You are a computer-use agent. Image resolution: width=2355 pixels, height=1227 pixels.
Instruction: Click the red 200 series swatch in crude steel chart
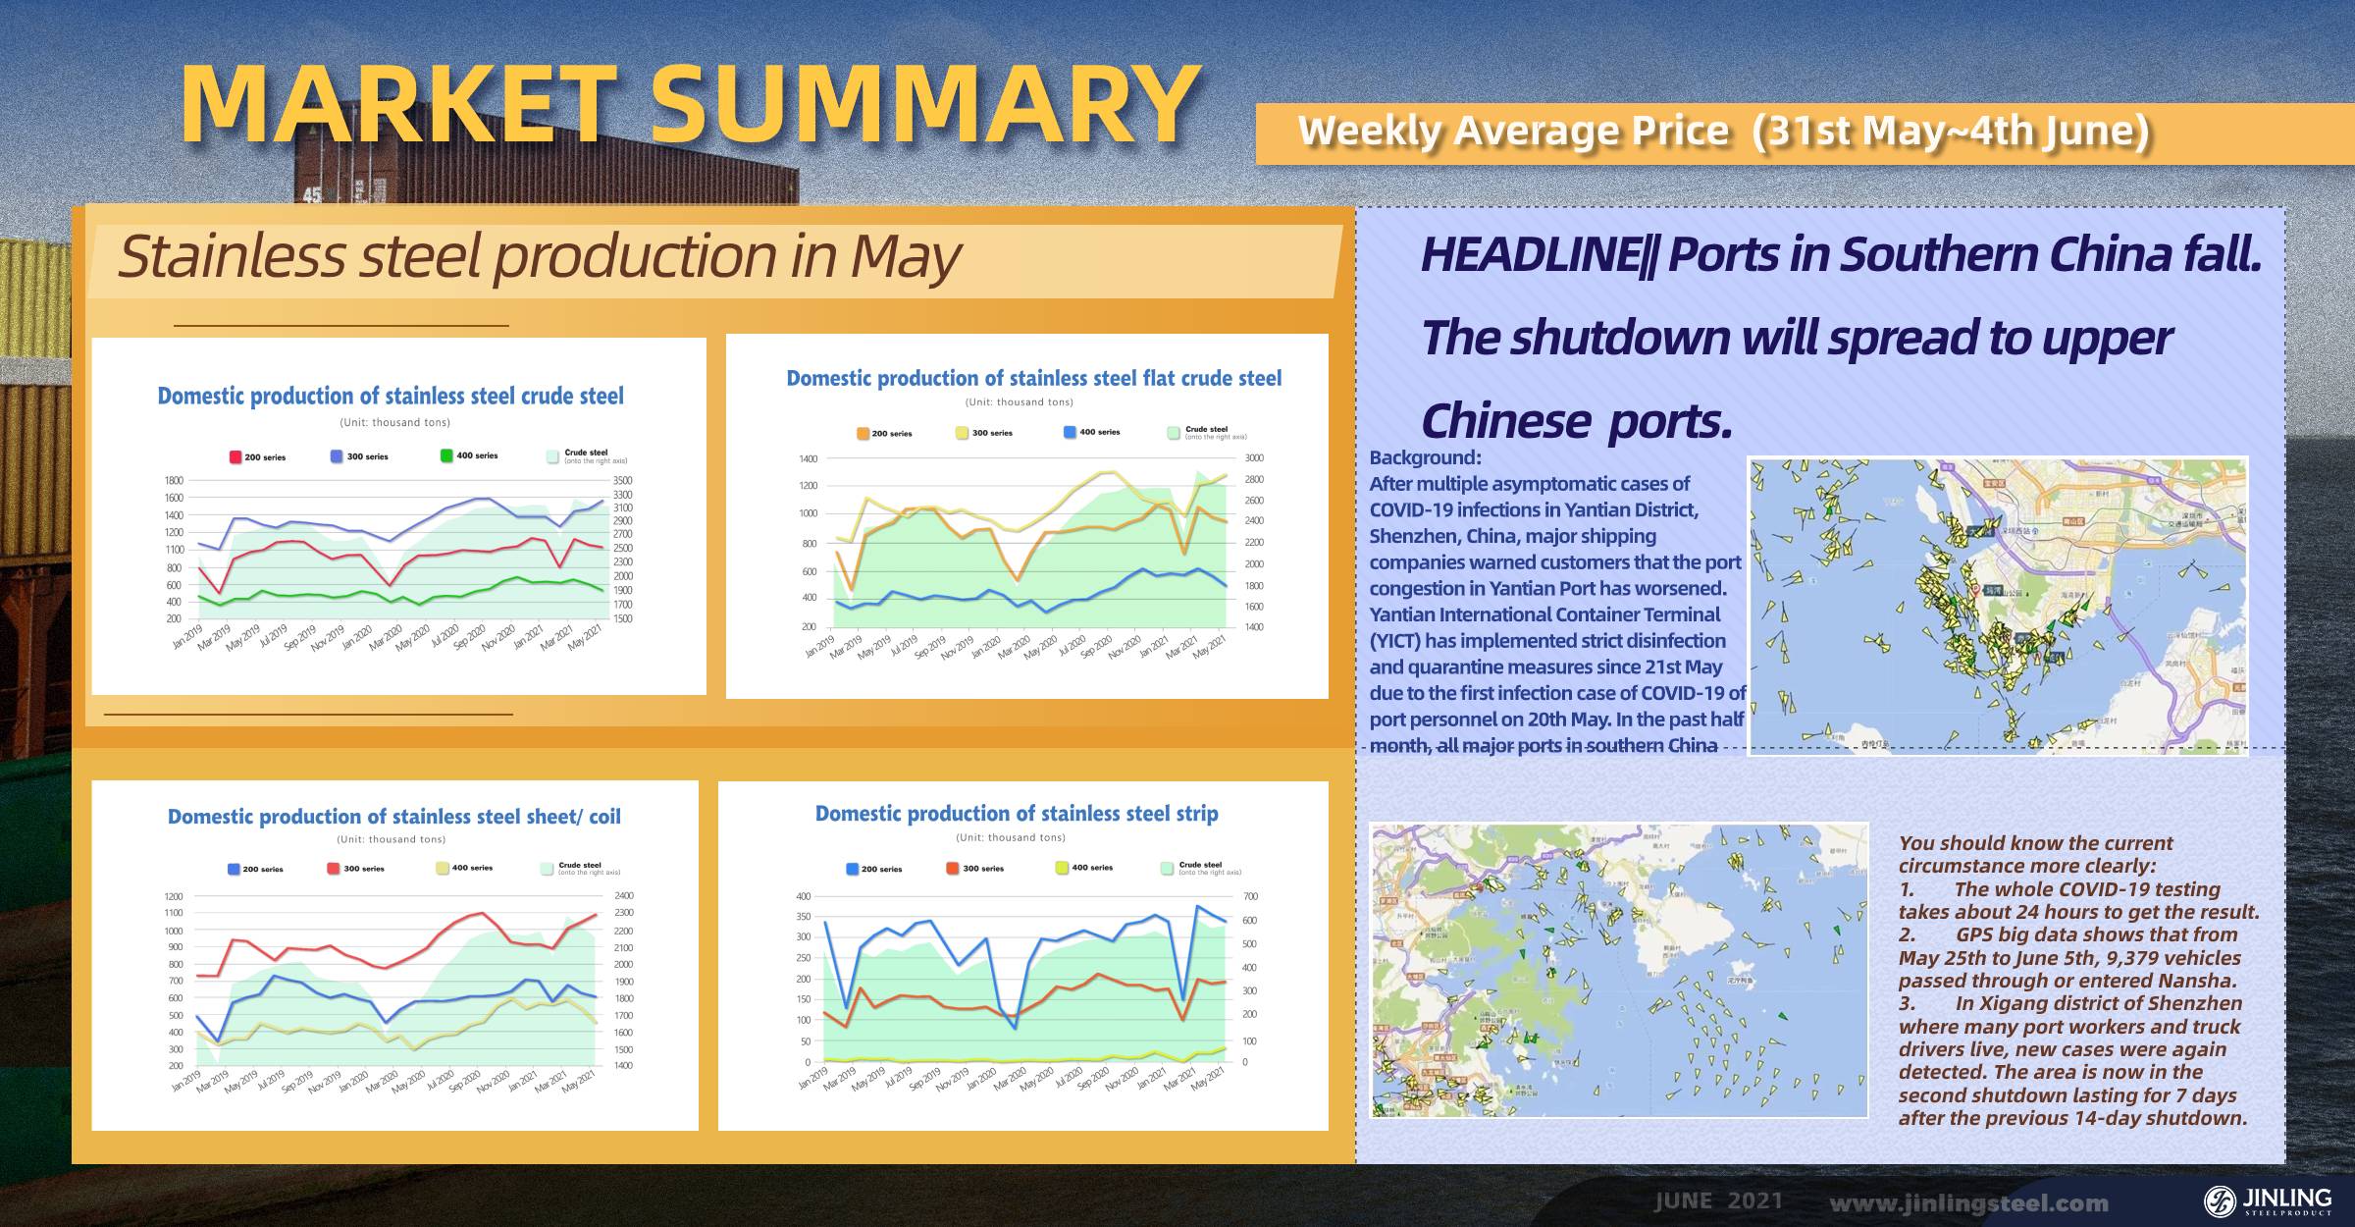pos(235,457)
